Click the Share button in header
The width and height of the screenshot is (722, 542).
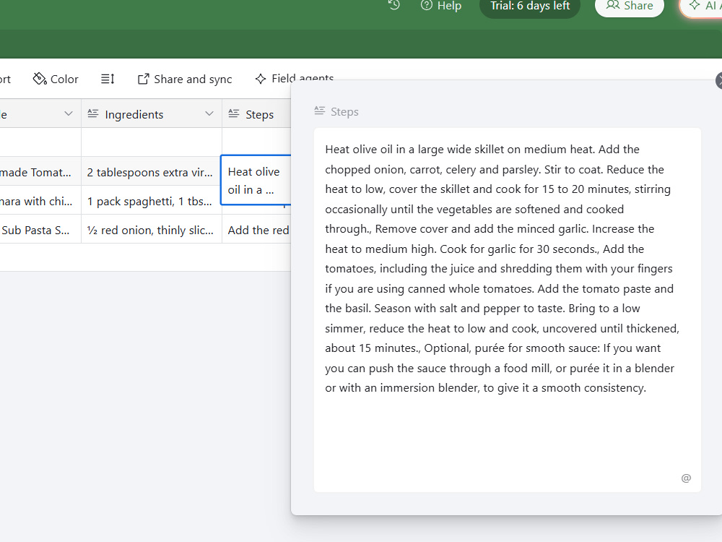pyautogui.click(x=630, y=6)
